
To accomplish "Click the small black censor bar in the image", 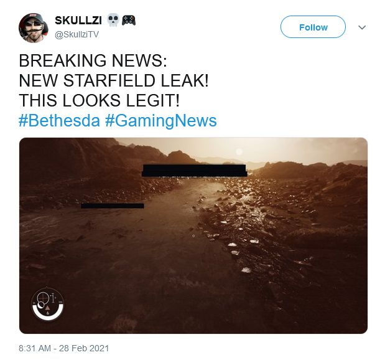I will (113, 206).
